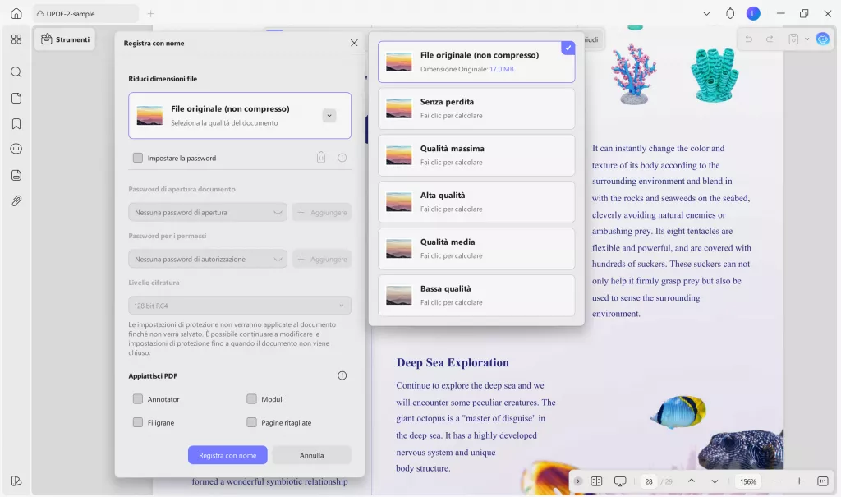Open the user account avatar L
The height and width of the screenshot is (497, 841).
[x=753, y=13]
